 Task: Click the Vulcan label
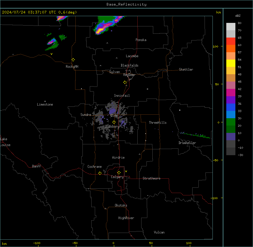(159, 232)
